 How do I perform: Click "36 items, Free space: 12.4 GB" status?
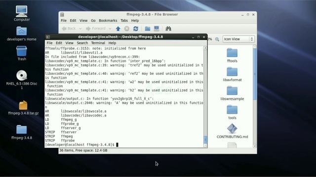pyautogui.click(x=83, y=150)
